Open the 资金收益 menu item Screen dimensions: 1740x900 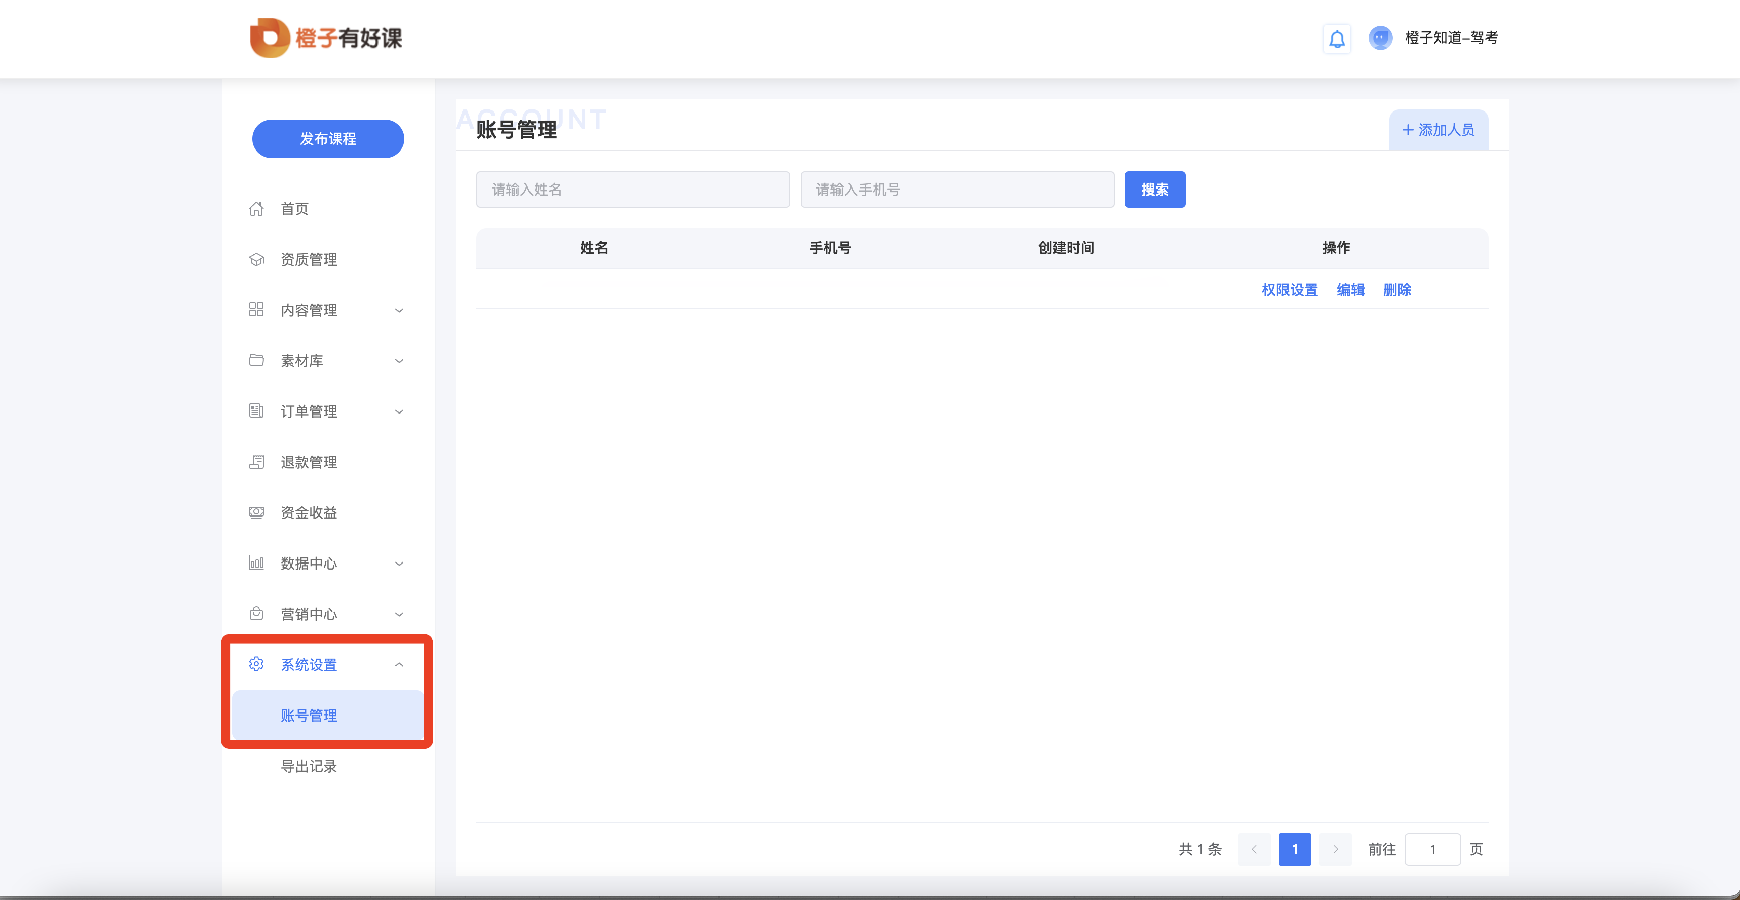pyautogui.click(x=328, y=513)
